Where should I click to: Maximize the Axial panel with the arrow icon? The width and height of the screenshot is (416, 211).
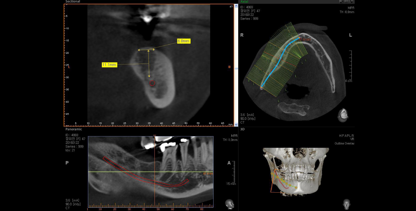(351, 2)
